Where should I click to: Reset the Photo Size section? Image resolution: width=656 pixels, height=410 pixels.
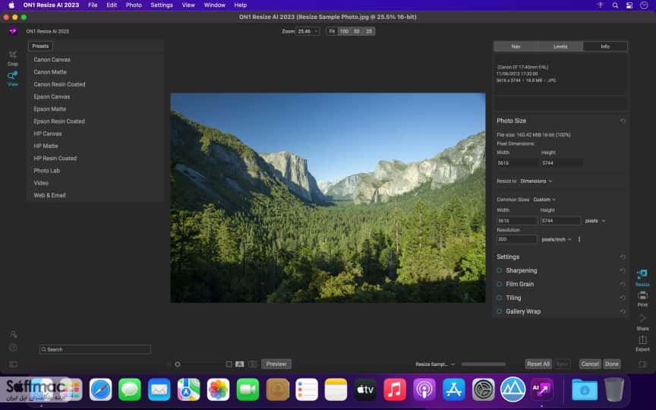click(623, 121)
